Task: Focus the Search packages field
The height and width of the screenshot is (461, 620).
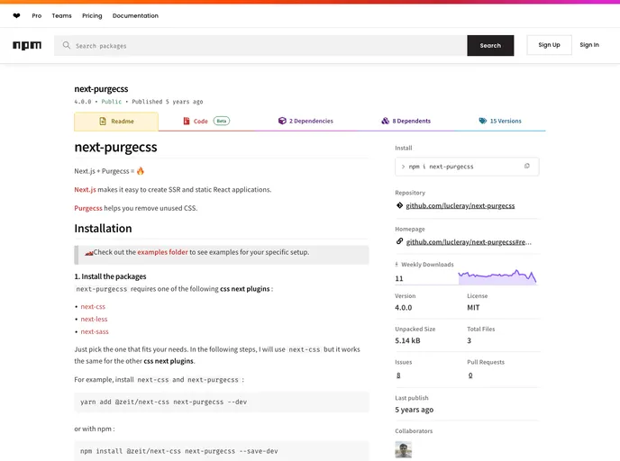Action: tap(260, 45)
